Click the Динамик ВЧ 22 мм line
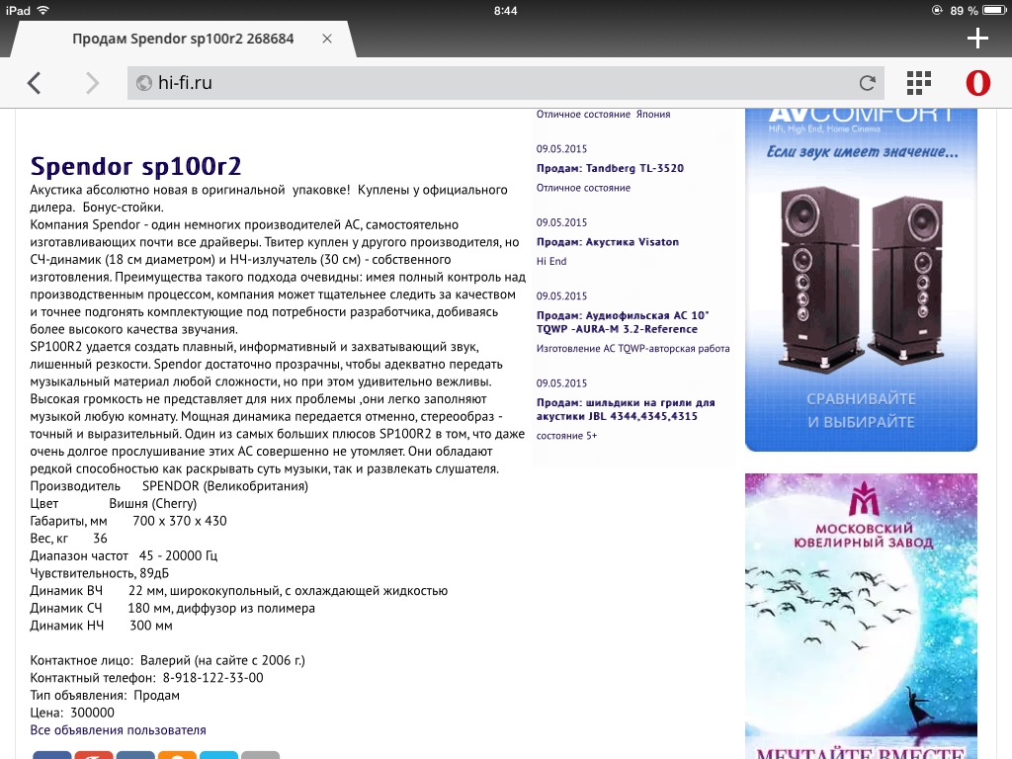1012x759 pixels. pos(239,591)
